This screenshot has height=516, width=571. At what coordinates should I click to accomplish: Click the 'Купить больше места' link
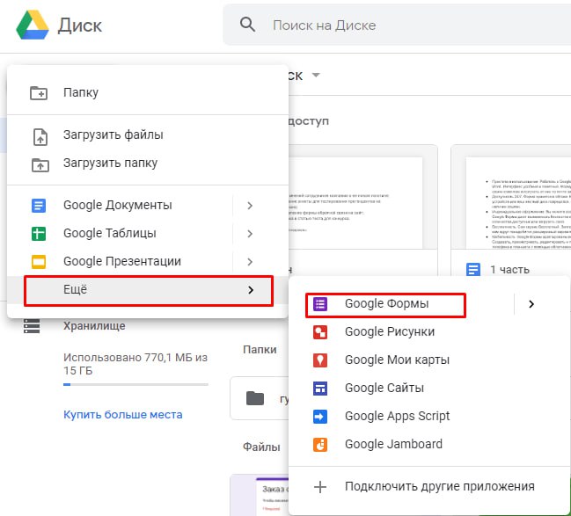pyautogui.click(x=122, y=415)
